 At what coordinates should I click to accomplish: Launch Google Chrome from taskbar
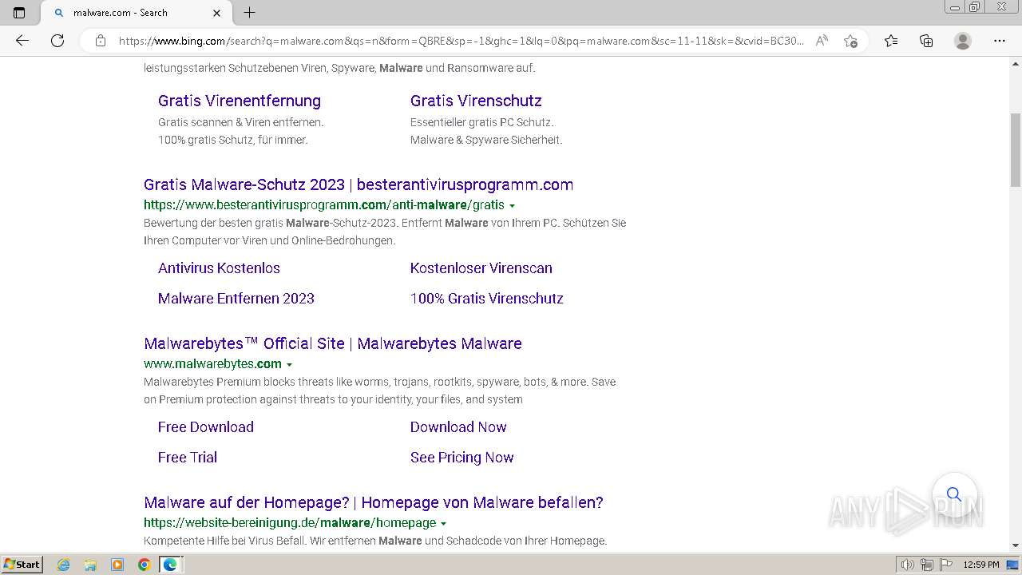coord(144,565)
